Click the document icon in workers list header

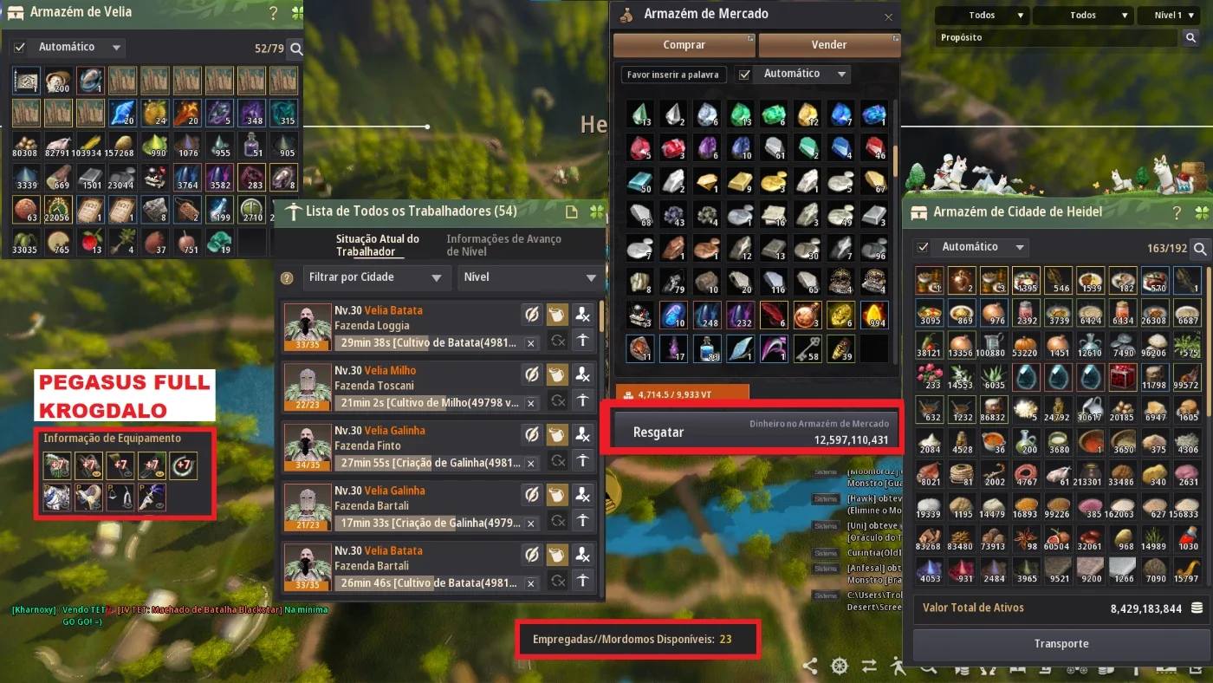(571, 212)
